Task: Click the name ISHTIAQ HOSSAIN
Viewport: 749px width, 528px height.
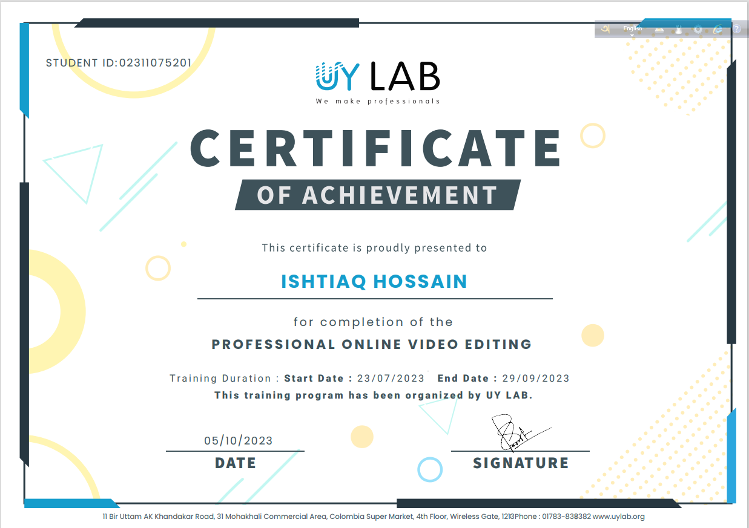Action: tap(374, 282)
